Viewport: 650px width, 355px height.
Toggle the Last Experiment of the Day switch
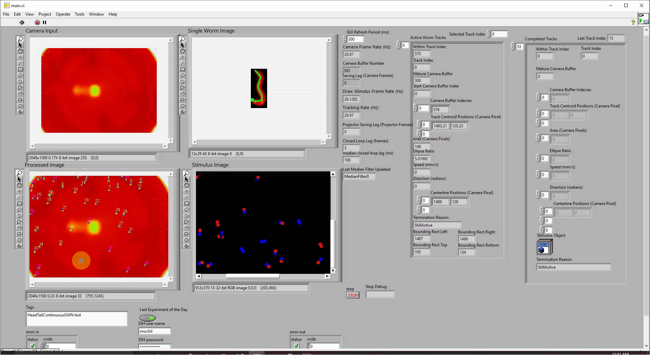tap(148, 318)
